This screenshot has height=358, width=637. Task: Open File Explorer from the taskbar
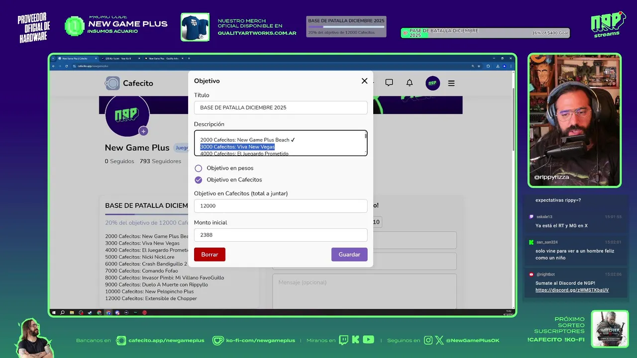click(x=72, y=313)
